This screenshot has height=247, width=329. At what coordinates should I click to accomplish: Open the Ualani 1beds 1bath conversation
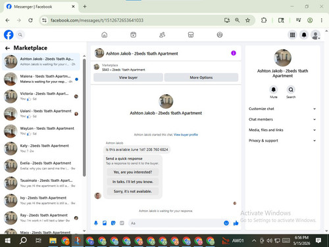[41, 113]
